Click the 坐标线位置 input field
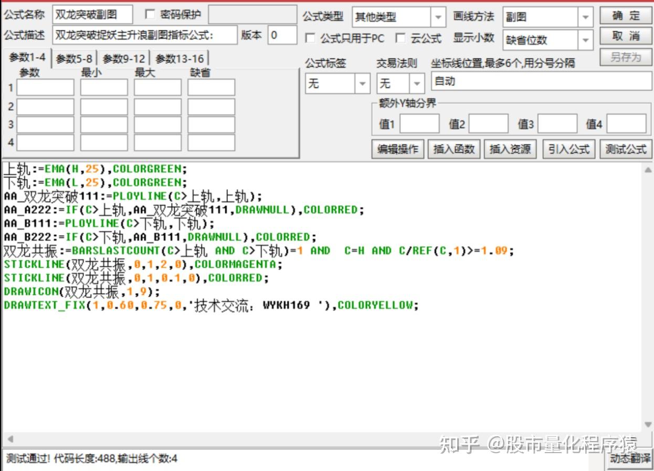Image resolution: width=654 pixels, height=471 pixels. 541,81
